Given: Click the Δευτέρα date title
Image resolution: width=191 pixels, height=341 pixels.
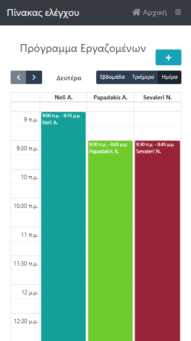Looking at the screenshot, I should coord(69,78).
